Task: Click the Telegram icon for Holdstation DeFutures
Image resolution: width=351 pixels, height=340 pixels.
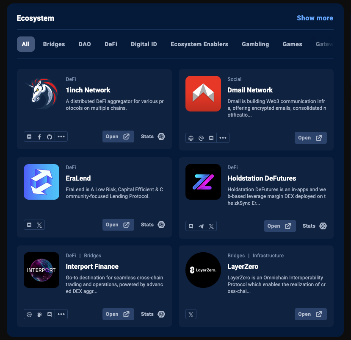Action: (x=201, y=226)
